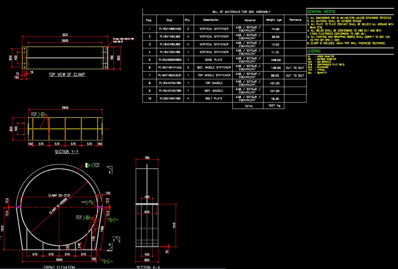This screenshot has width=398, height=269.
Task: Select the TOP VIEW OF CLAMP title
Action: point(68,74)
